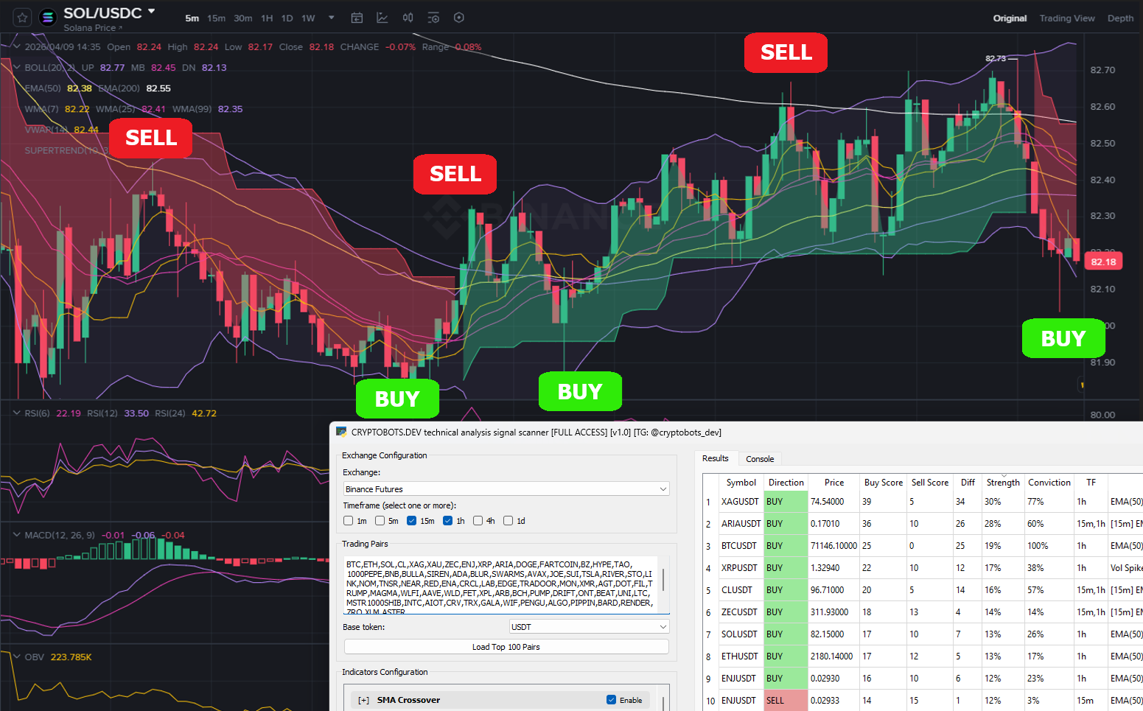Viewport: 1143px width, 711px height.
Task: Enable the 5m timeframe checkbox in scanner
Action: pyautogui.click(x=380, y=521)
